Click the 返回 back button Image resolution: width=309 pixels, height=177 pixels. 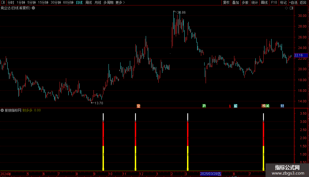(x=303, y=2)
